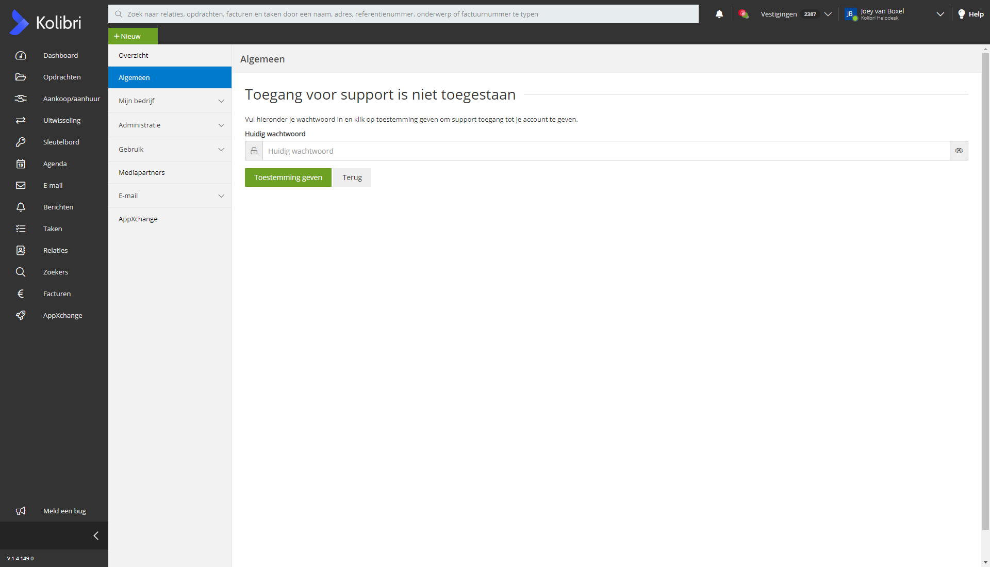990x567 pixels.
Task: Click the Kolibri logo
Action: click(45, 23)
